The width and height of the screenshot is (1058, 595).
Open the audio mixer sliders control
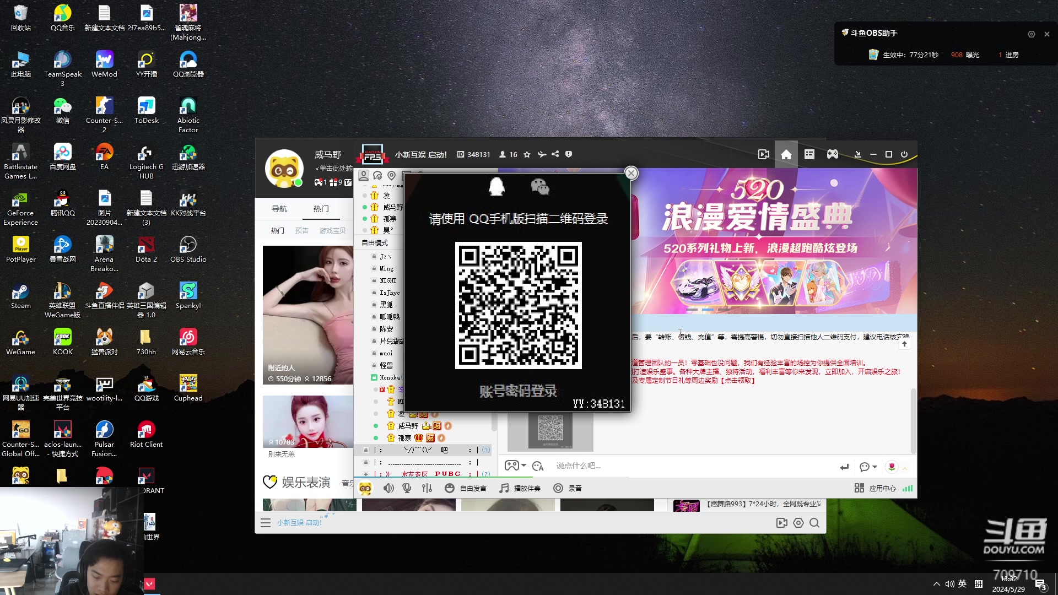427,488
